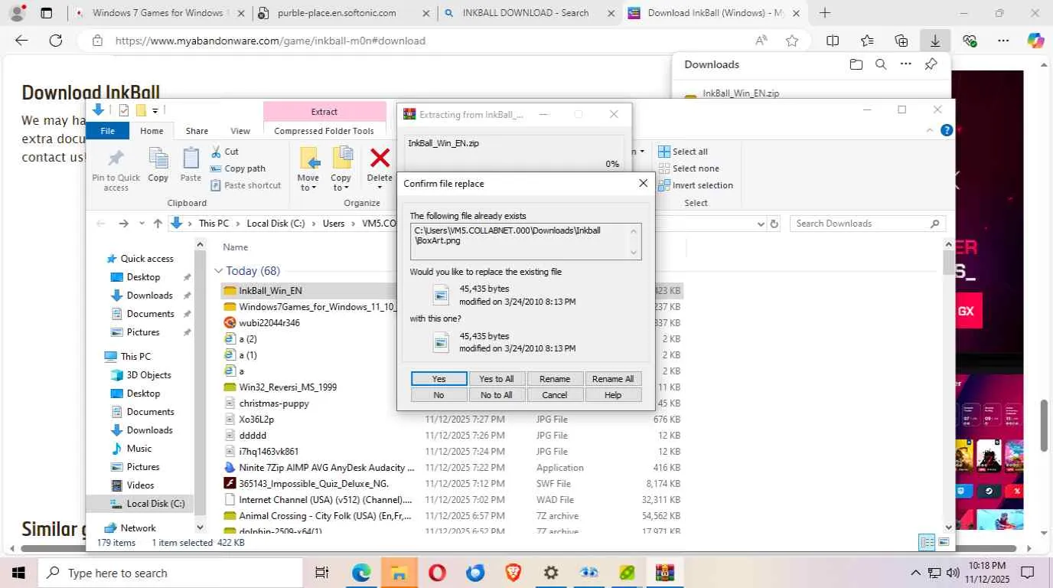The image size is (1053, 588).
Task: Click Select all in ribbon
Action: tap(683, 152)
